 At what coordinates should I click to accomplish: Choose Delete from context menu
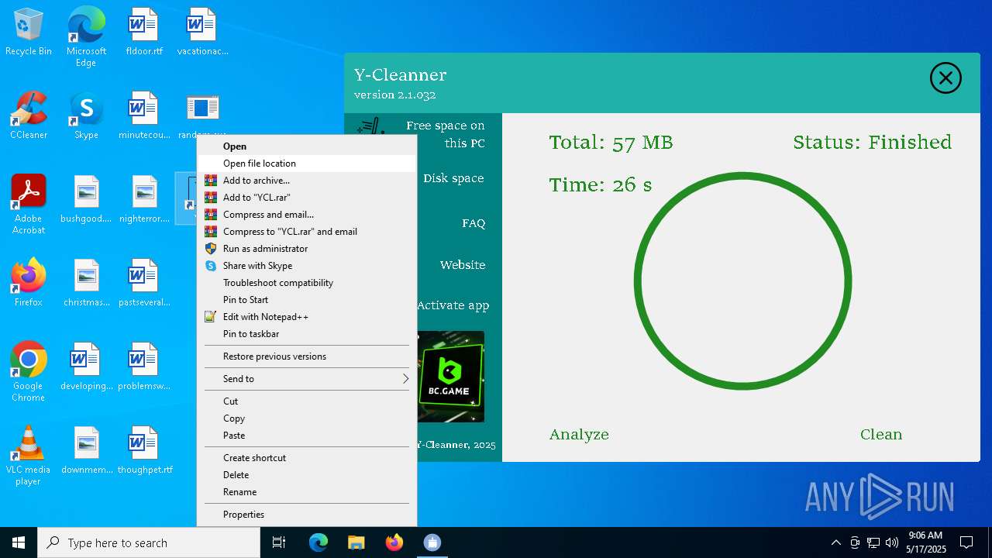pos(307,475)
